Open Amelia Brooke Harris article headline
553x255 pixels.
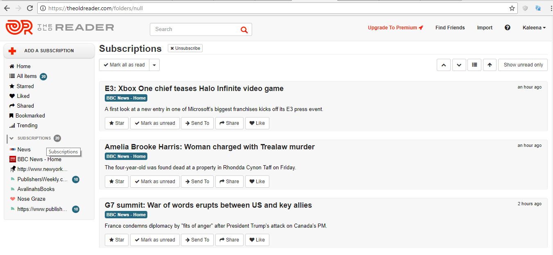point(210,147)
